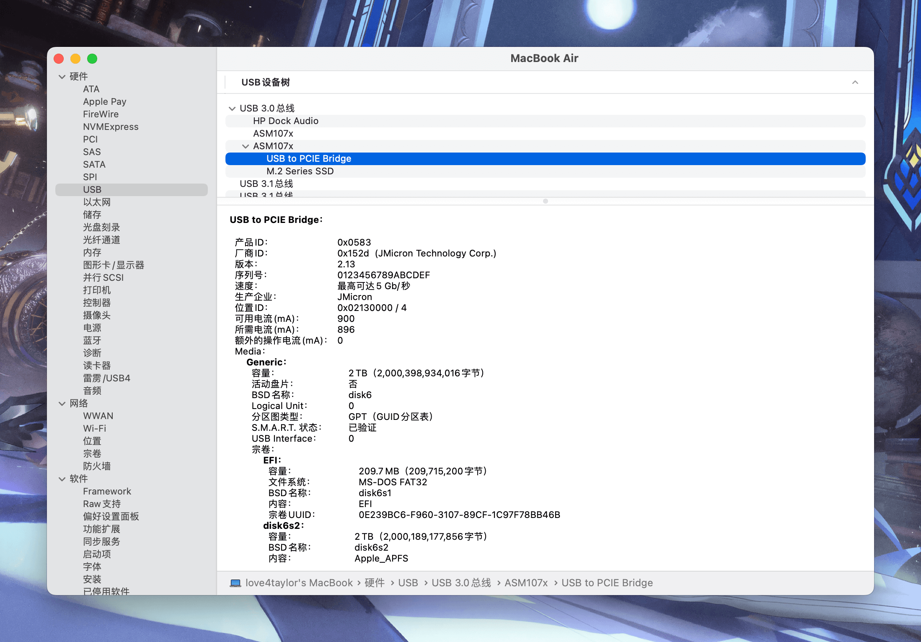The image size is (921, 642).
Task: Collapse the USB设备树 header chevron
Action: (x=855, y=82)
